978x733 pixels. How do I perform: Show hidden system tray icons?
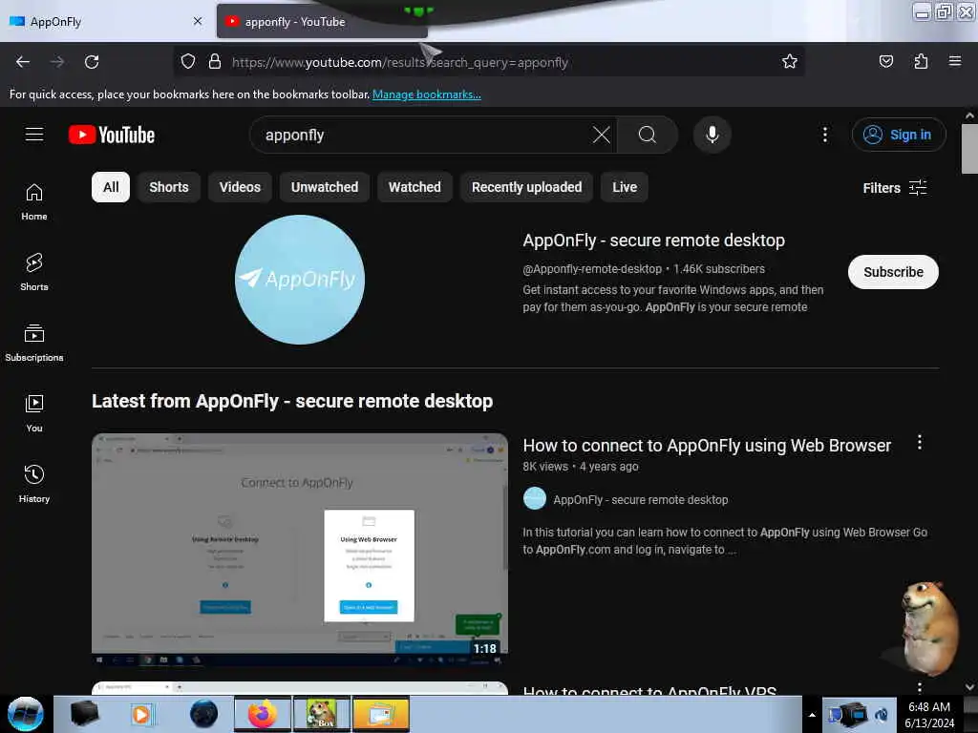pyautogui.click(x=812, y=715)
